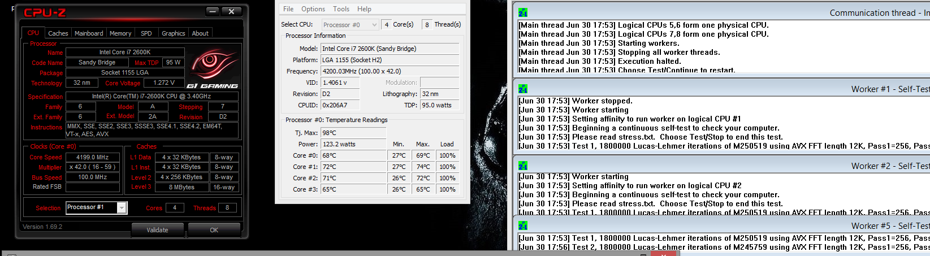Click the Core #0 load 100% value

[x=447, y=155]
